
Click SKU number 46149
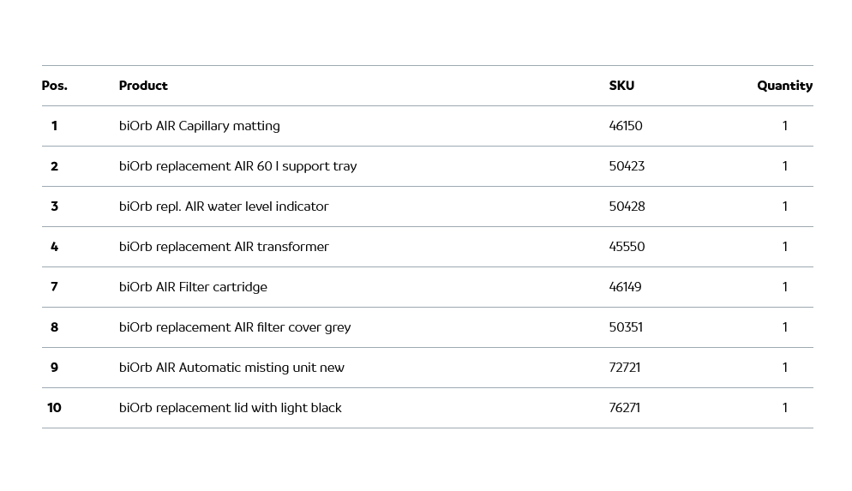[625, 287]
